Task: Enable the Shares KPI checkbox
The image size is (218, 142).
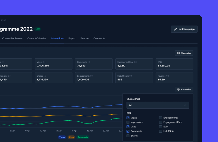Action: point(128,136)
